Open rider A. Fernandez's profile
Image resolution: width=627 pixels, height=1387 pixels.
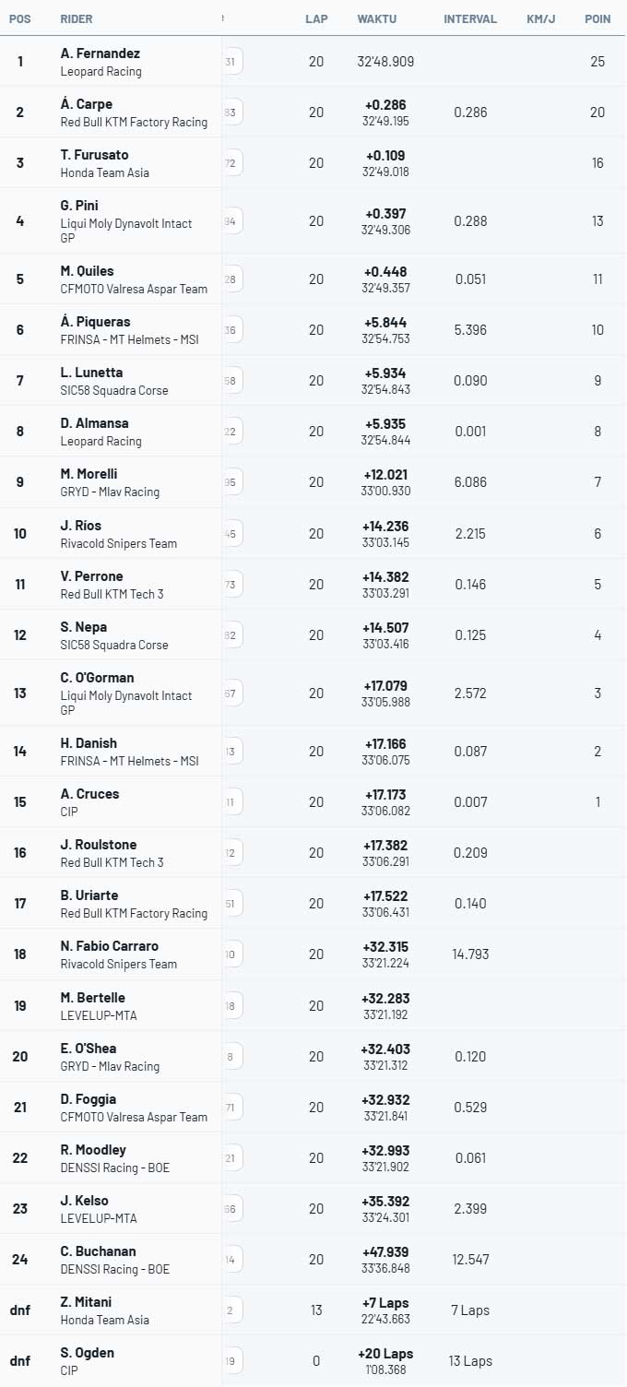pyautogui.click(x=101, y=53)
